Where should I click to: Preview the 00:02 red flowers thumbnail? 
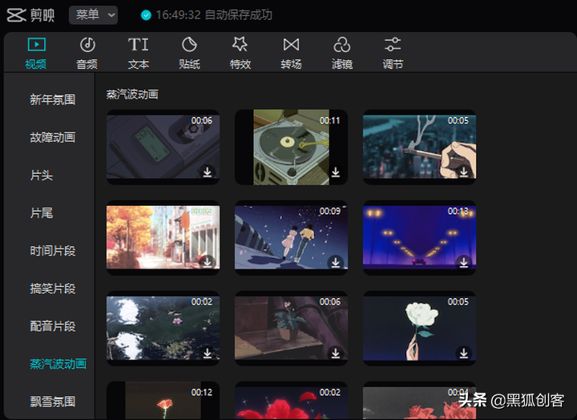[291, 401]
